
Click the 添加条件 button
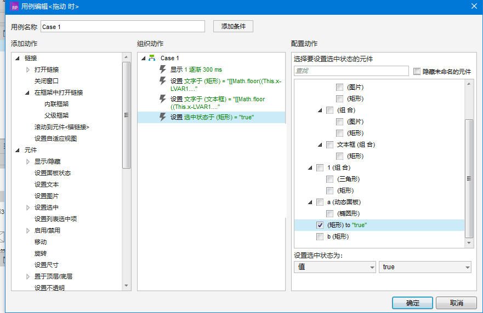tap(233, 26)
